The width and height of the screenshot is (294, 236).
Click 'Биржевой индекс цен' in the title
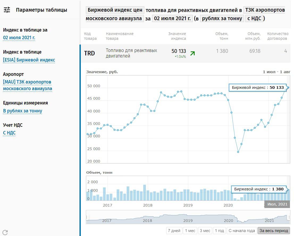(x=115, y=10)
